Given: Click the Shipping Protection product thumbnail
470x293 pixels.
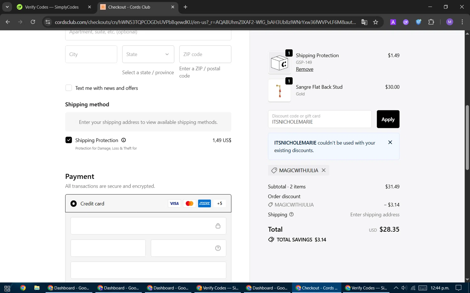Looking at the screenshot, I should click(279, 63).
